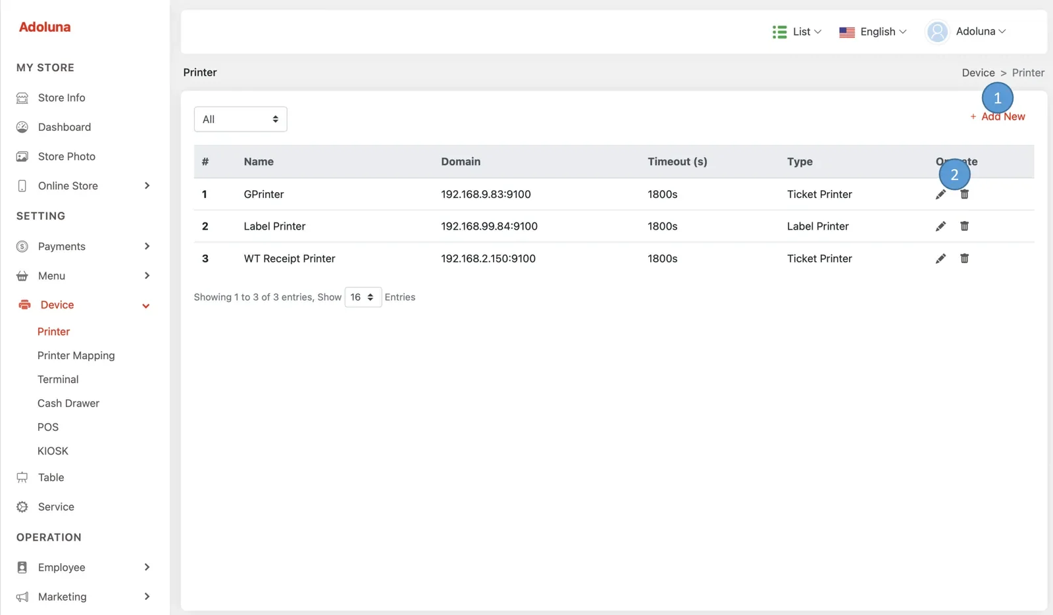Click the green List view icon

point(780,32)
